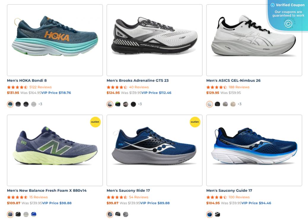Click the star rating for Men's ASICS GEL-Nimbus 26
Image resolution: width=308 pixels, height=223 pixels.
pyautogui.click(x=216, y=87)
